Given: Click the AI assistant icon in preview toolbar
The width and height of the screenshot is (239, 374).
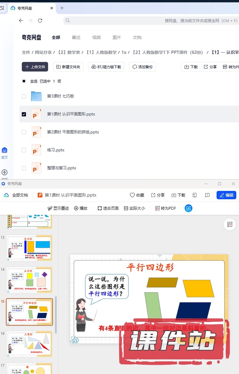Looking at the screenshot, I should 188,208.
